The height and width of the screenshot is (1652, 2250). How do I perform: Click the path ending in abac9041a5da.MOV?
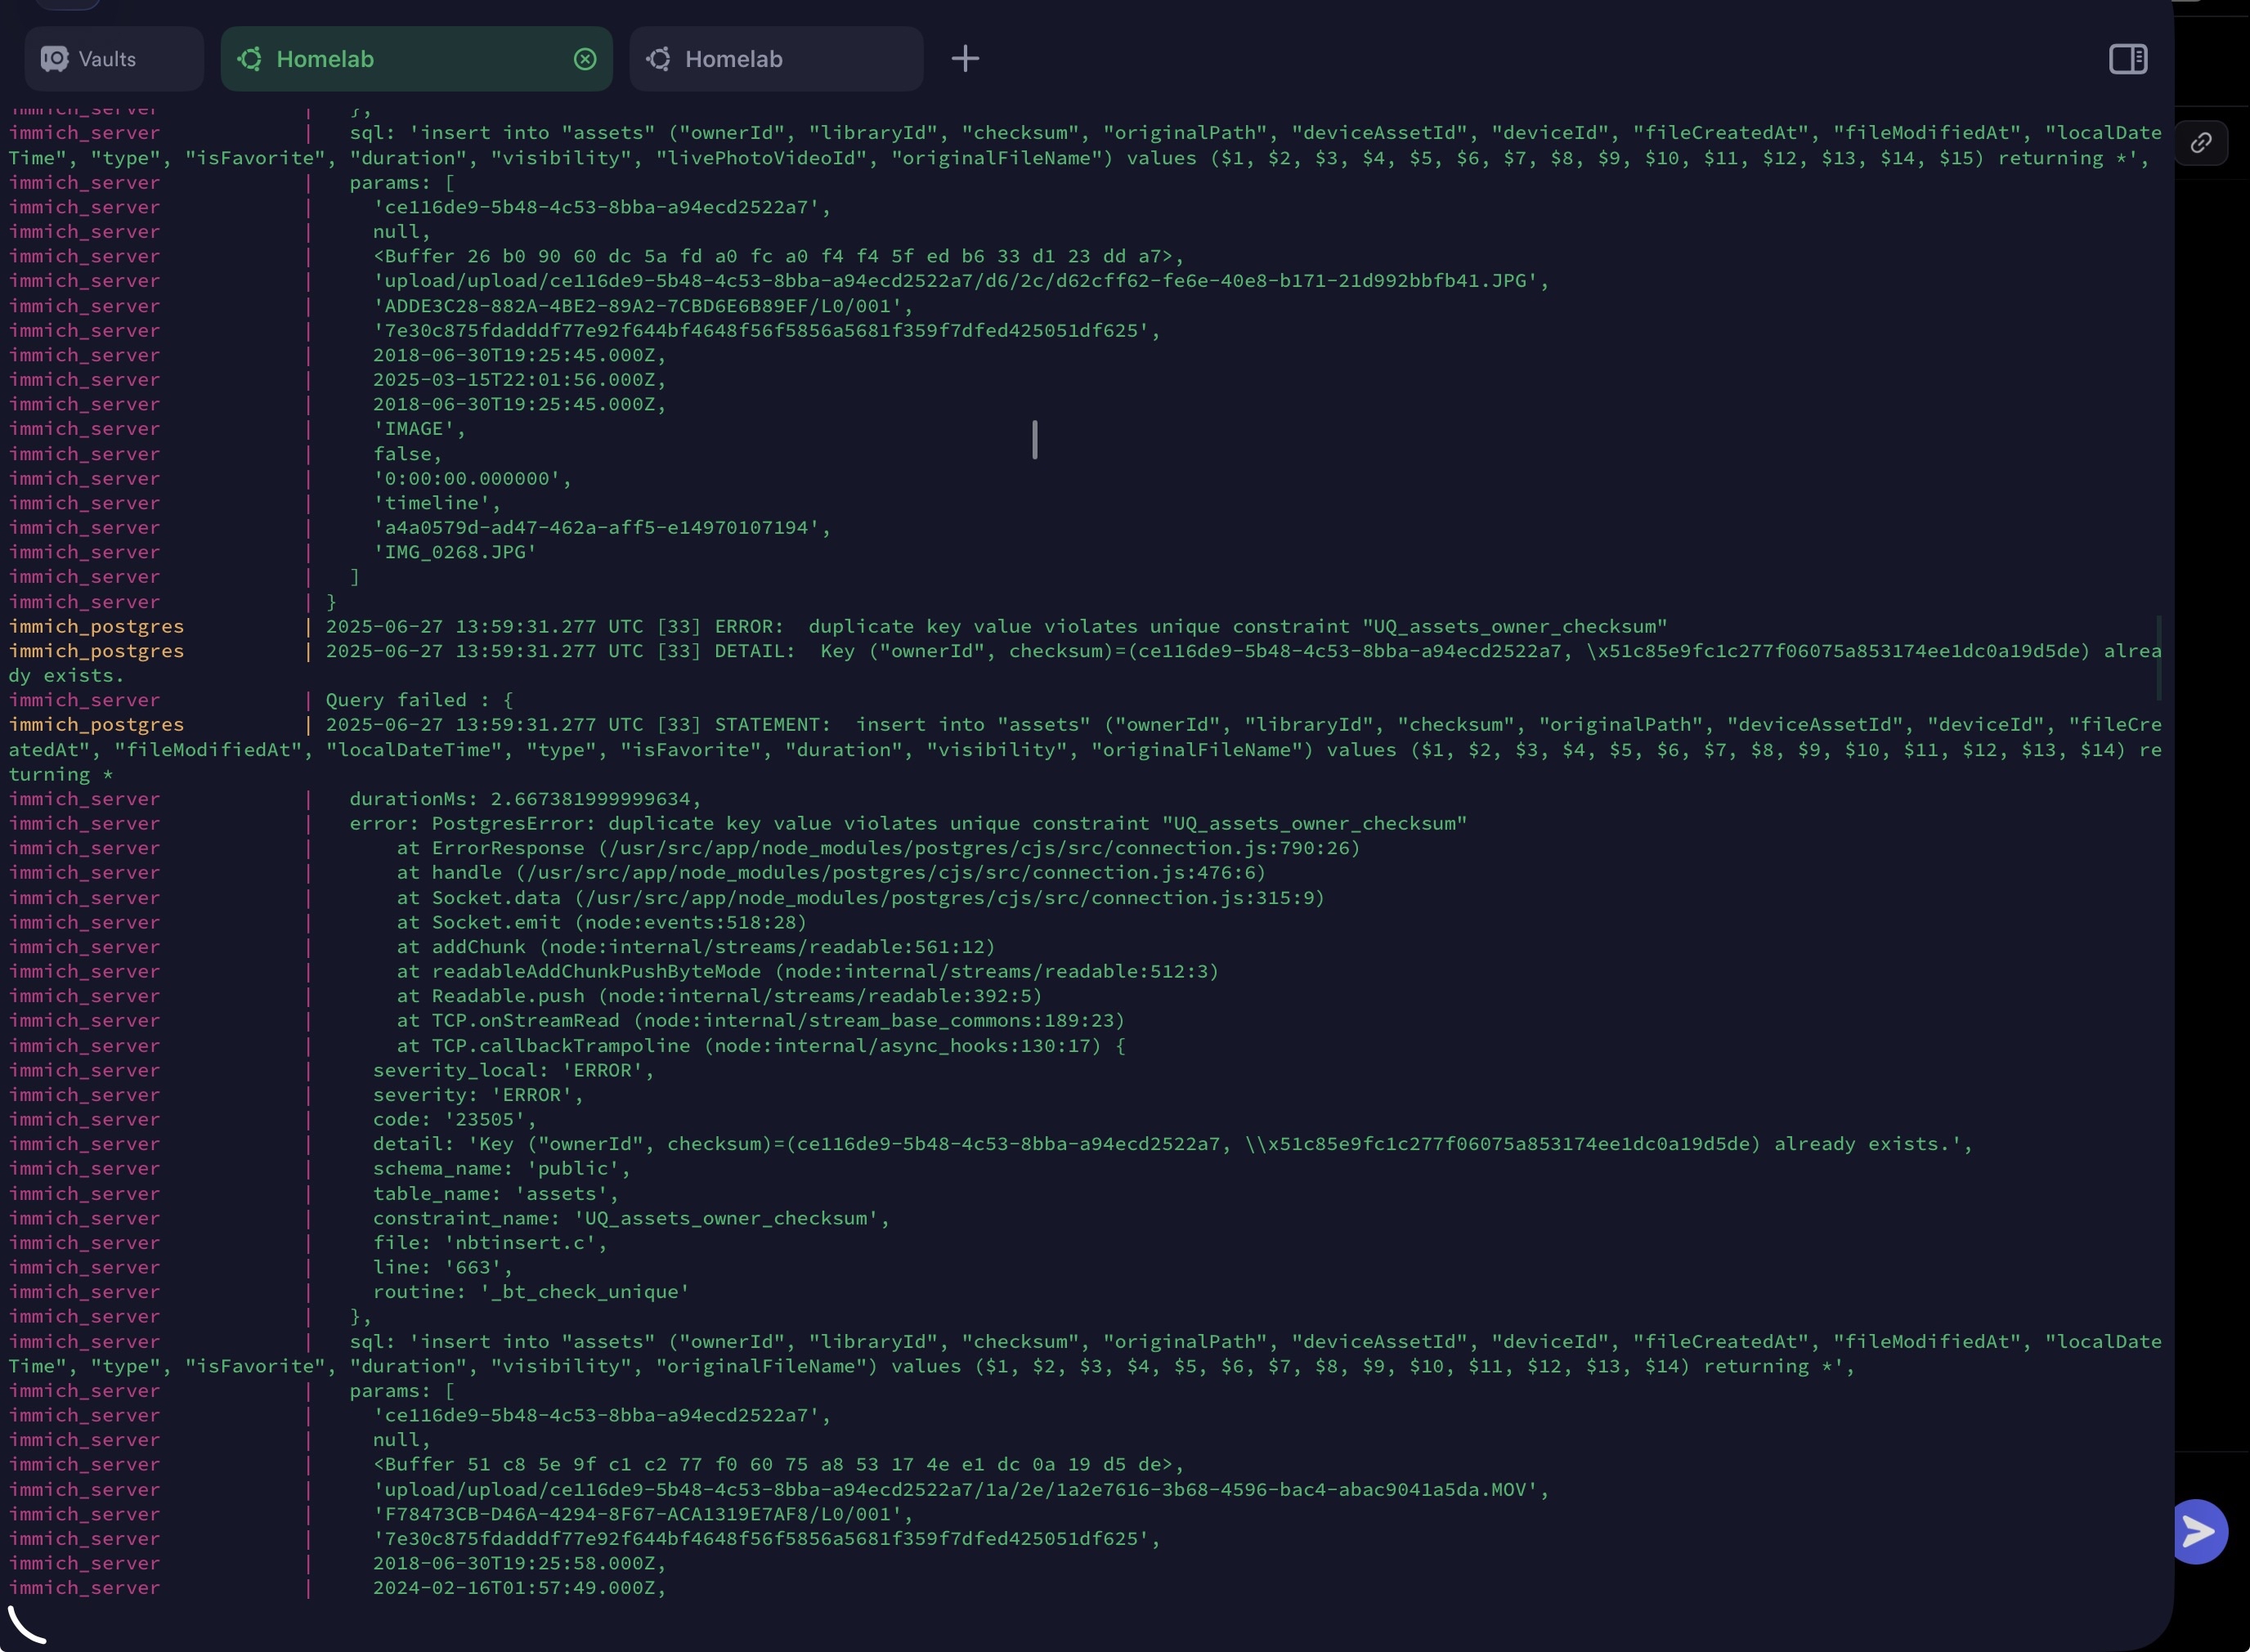tap(961, 1489)
